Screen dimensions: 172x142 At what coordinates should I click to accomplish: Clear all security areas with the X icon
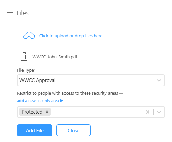(x=148, y=112)
